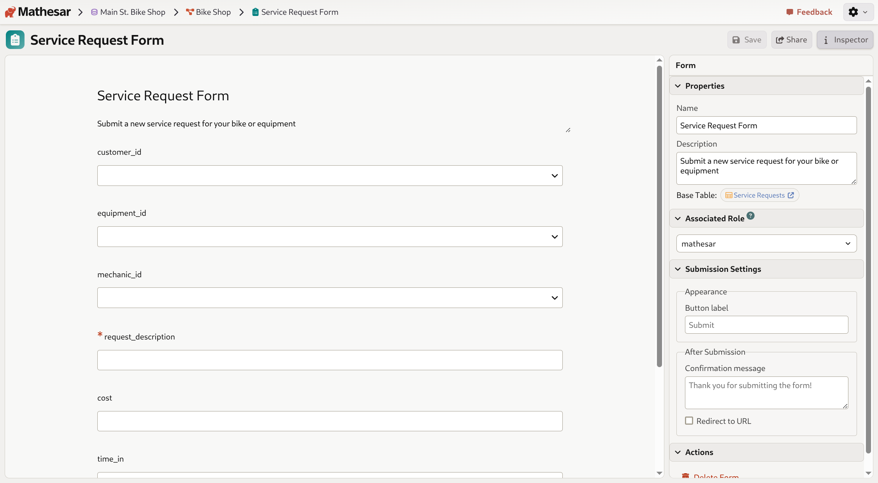878x483 pixels.
Task: Click the help icon next to Associated Role
Action: pos(750,215)
